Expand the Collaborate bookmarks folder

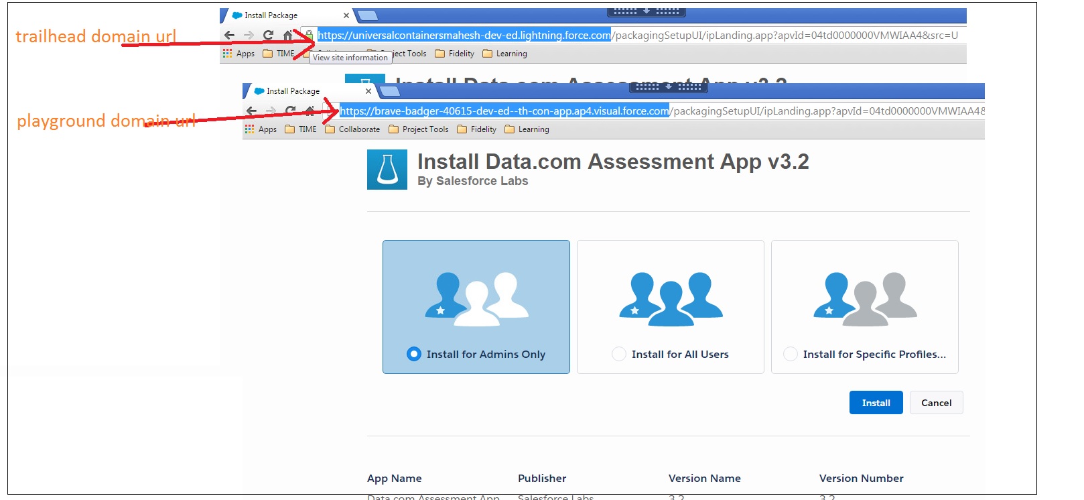352,129
